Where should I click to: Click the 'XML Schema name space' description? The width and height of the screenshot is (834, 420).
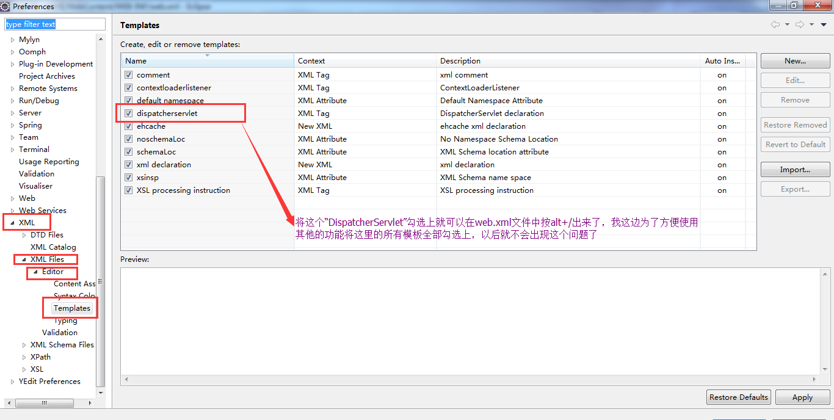tap(485, 178)
